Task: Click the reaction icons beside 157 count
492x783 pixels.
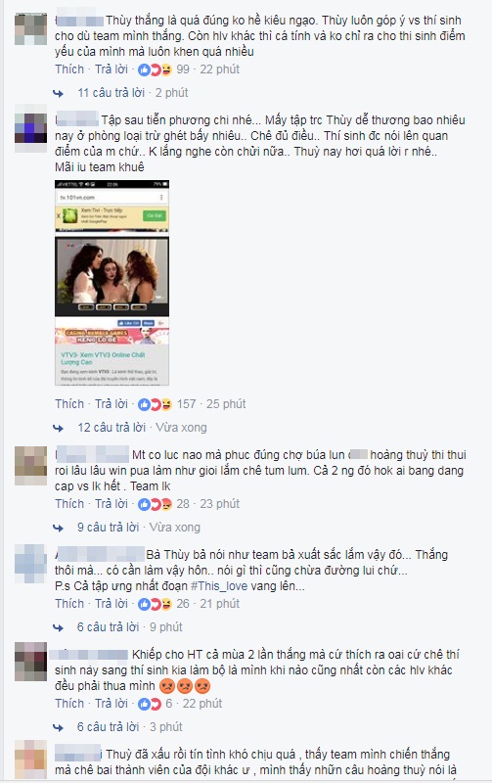Action: pyautogui.click(x=156, y=404)
